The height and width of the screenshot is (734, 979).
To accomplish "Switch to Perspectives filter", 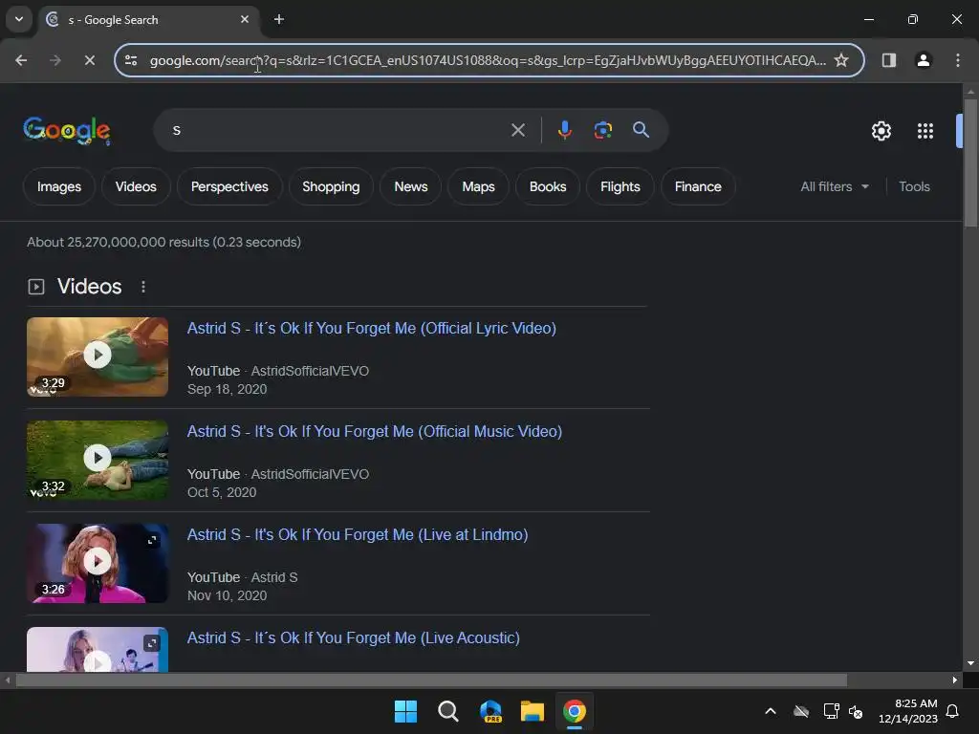I will [x=229, y=186].
